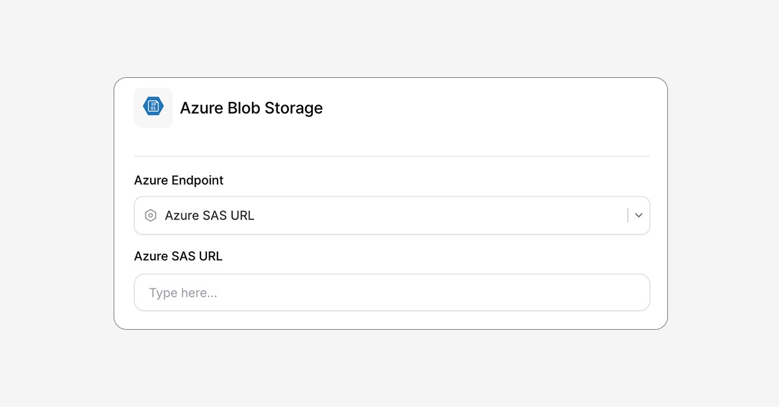Screen dimensions: 779x407
Task: Click the selected 'Azure SAS URL' dropdown value
Action: point(210,216)
